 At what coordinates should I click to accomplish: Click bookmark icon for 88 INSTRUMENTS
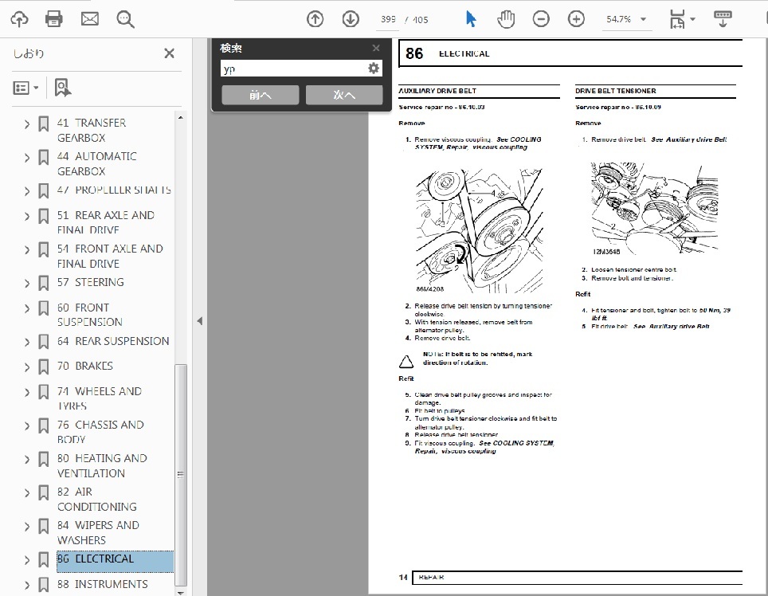click(x=44, y=585)
